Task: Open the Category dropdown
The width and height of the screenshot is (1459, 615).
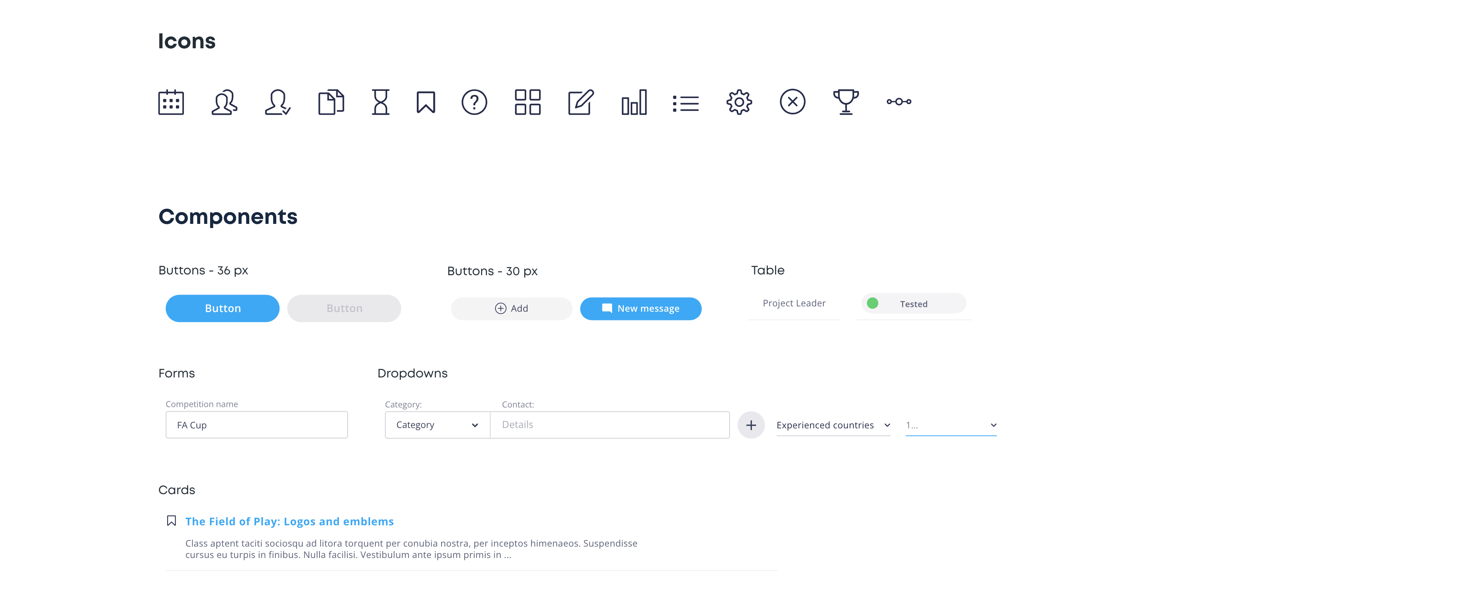Action: pos(437,425)
